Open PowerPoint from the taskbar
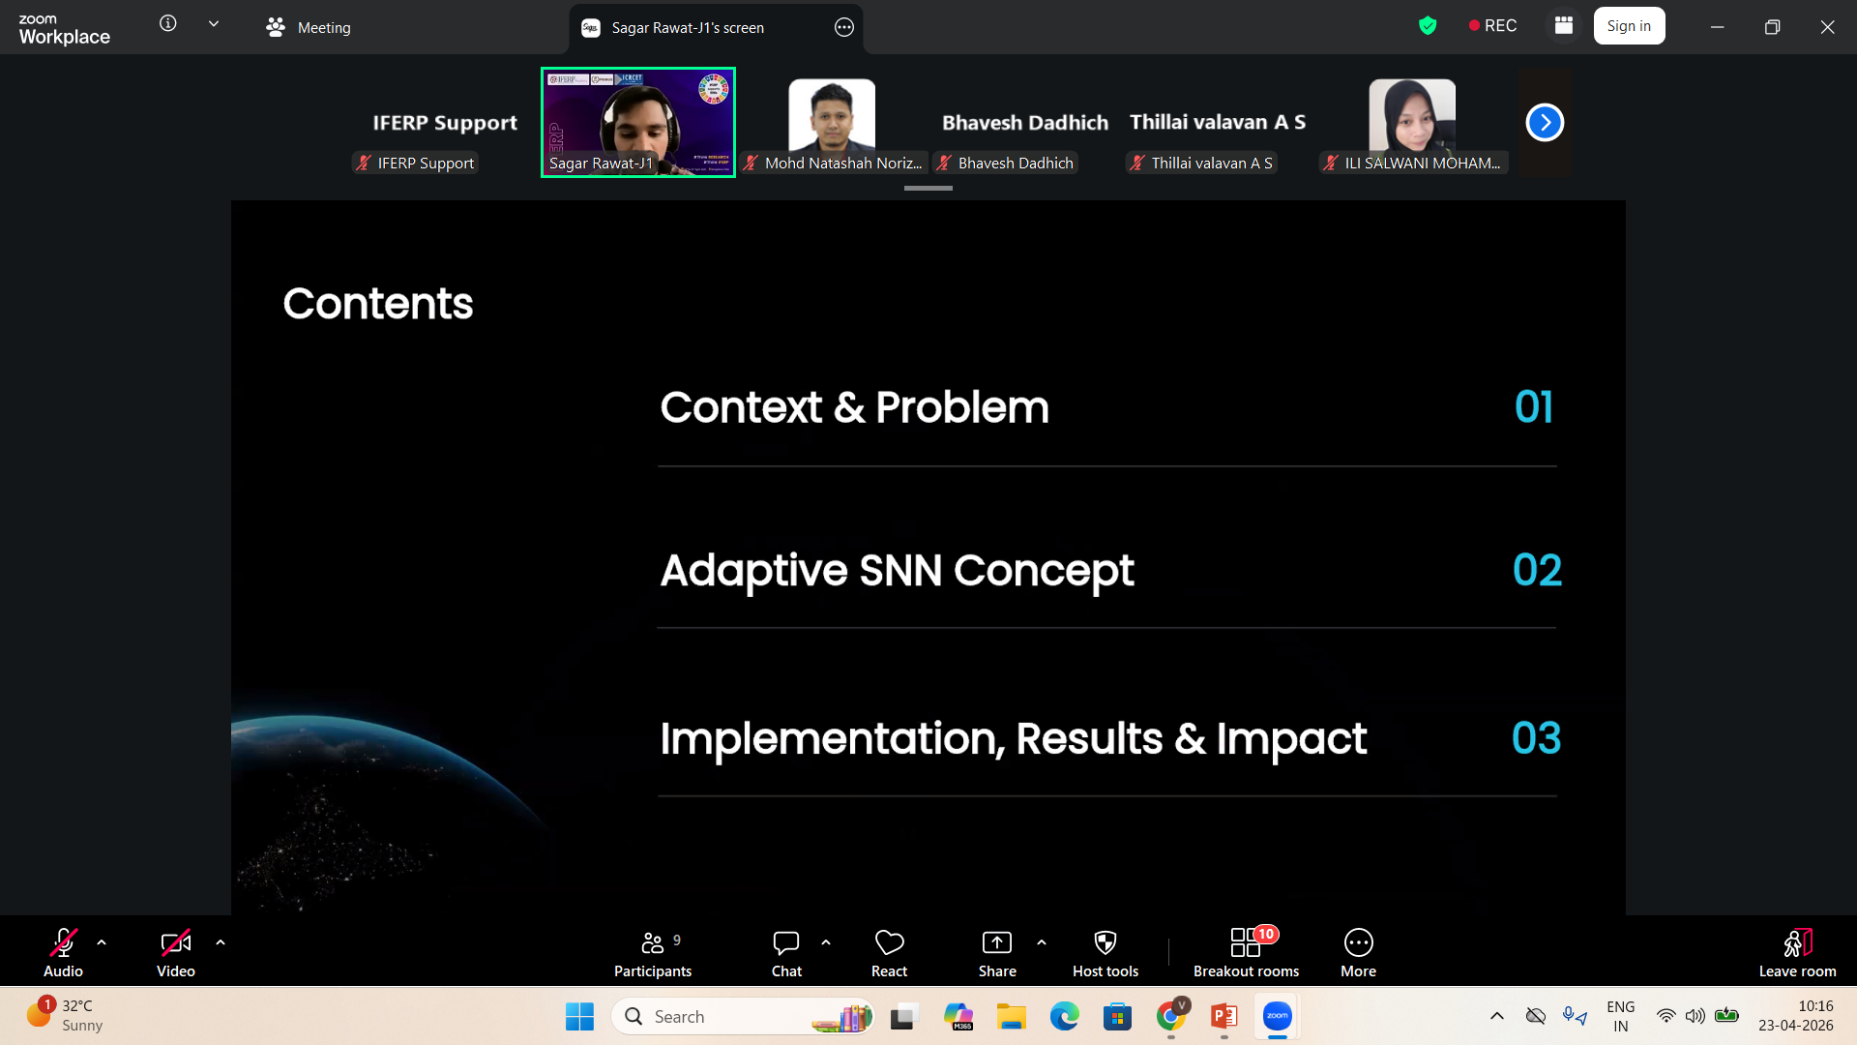 [1223, 1016]
